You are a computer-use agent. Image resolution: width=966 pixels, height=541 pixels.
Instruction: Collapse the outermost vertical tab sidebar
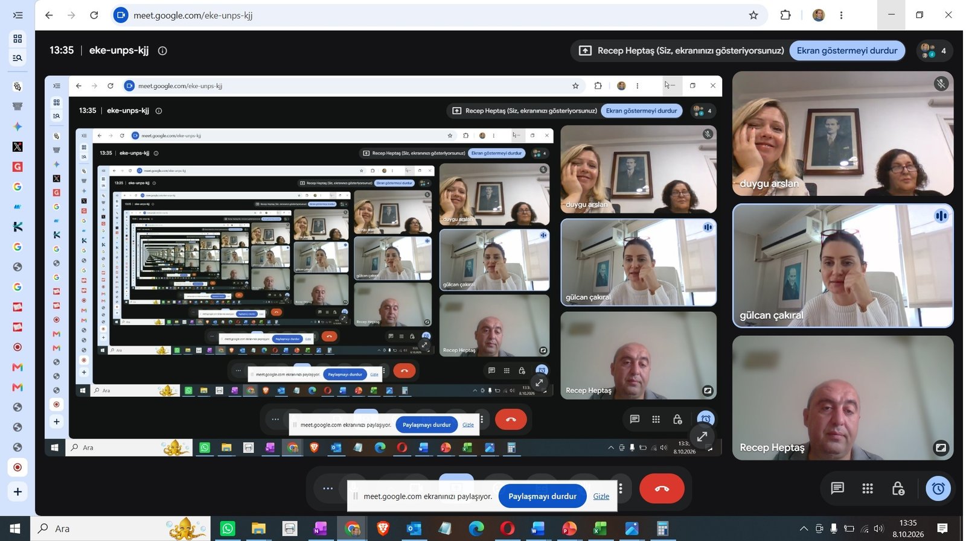point(18,15)
